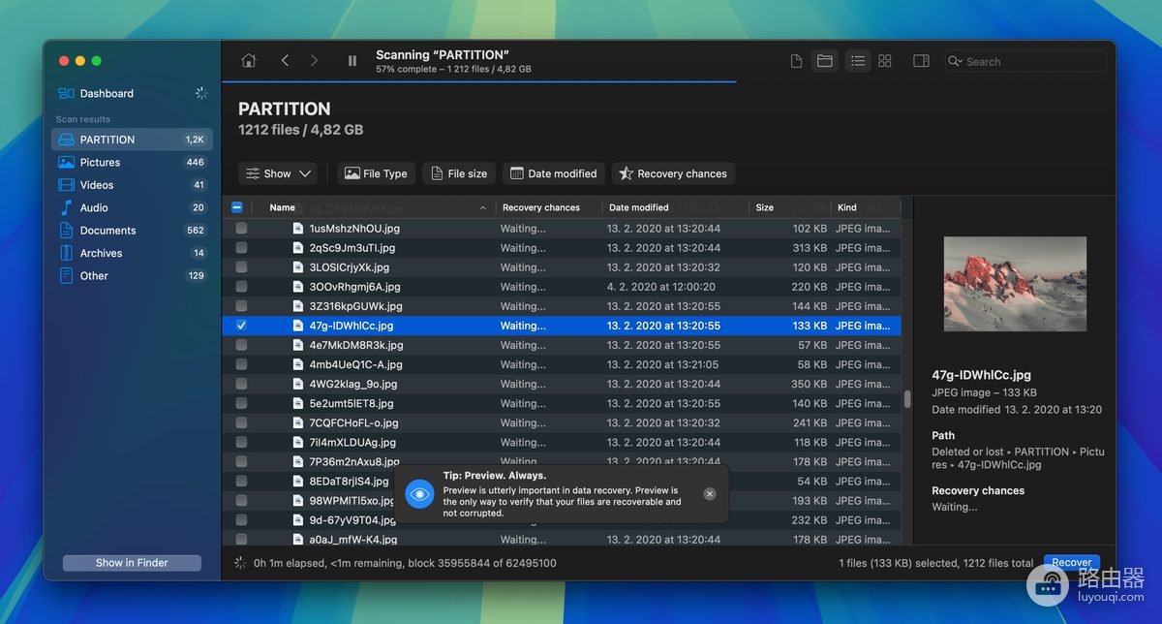Switch to the folder view icon
This screenshot has width=1162, height=624.
825,61
